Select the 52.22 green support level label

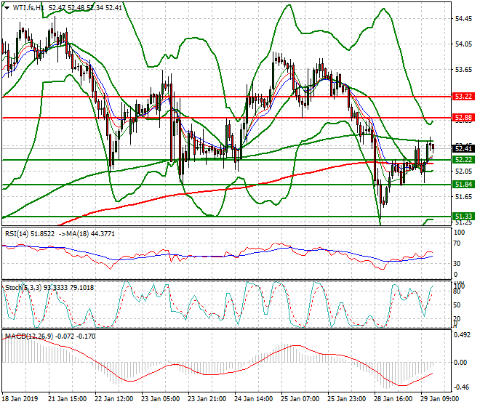click(x=463, y=160)
